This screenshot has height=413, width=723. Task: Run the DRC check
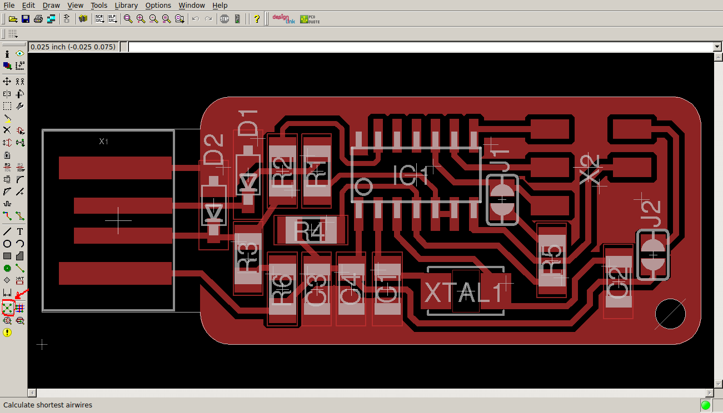20,320
